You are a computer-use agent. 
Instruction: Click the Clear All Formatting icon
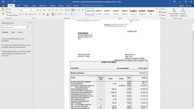pyautogui.click(x=49, y=10)
